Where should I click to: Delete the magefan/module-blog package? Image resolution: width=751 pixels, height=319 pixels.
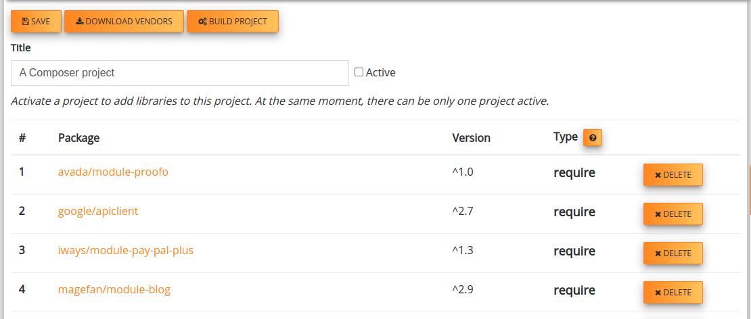pyautogui.click(x=673, y=292)
